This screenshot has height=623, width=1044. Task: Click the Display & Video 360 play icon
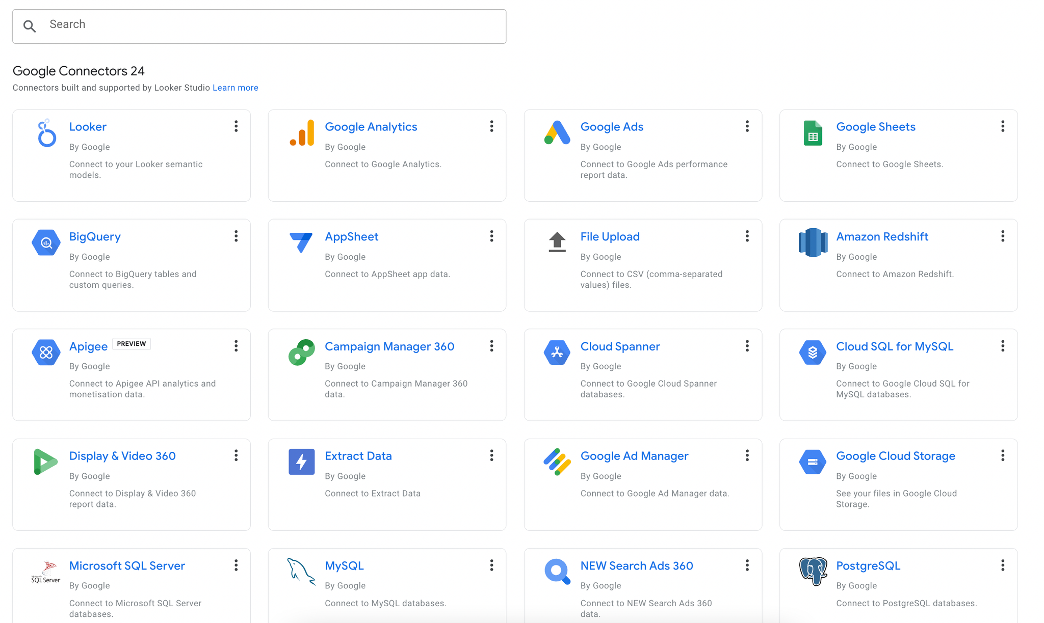tap(45, 462)
